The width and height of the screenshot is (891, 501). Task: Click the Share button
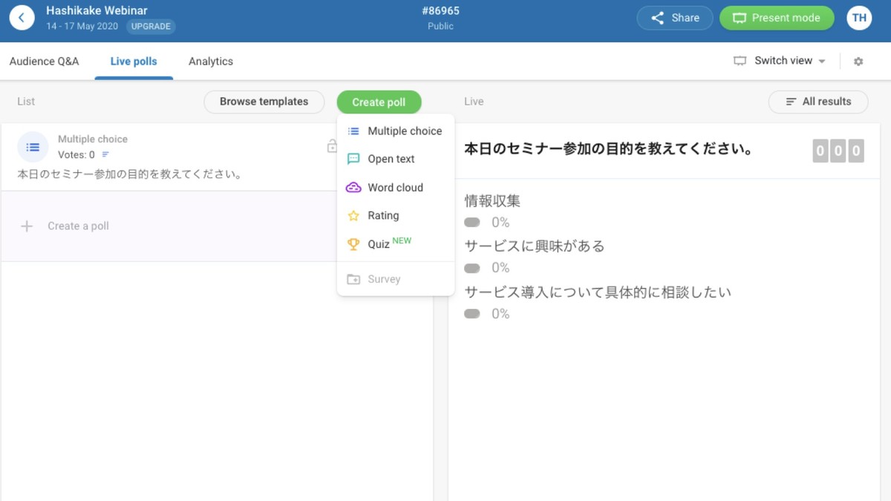point(675,18)
